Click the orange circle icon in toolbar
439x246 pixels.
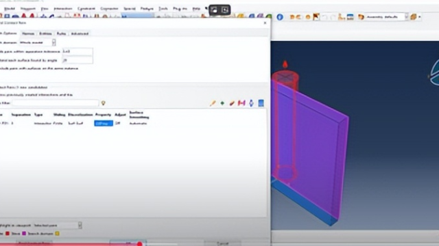click(308, 17)
